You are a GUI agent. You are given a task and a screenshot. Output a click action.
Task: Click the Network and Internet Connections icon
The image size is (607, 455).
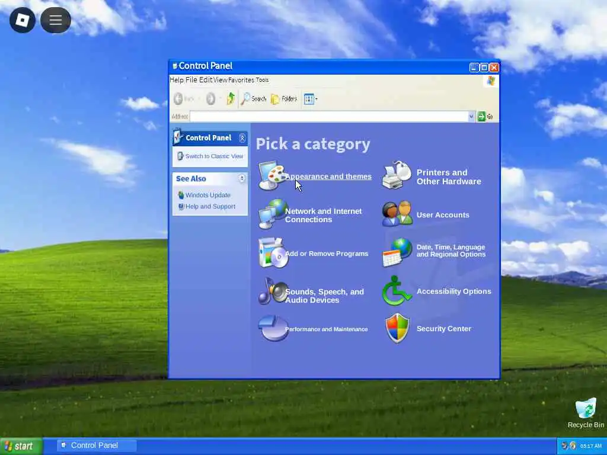pyautogui.click(x=273, y=214)
